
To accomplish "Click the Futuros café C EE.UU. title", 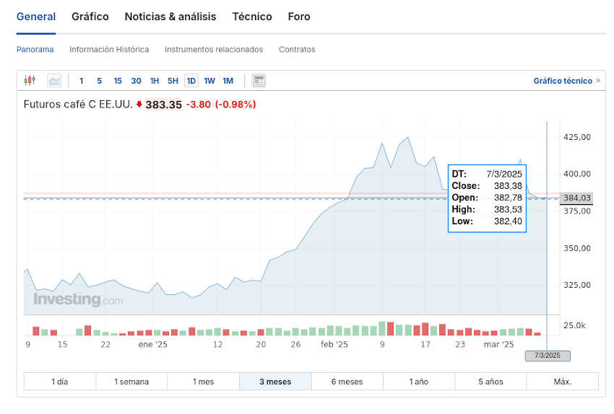I will [78, 105].
